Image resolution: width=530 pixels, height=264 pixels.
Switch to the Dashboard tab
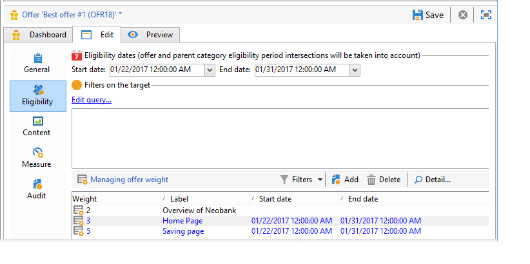(x=39, y=35)
